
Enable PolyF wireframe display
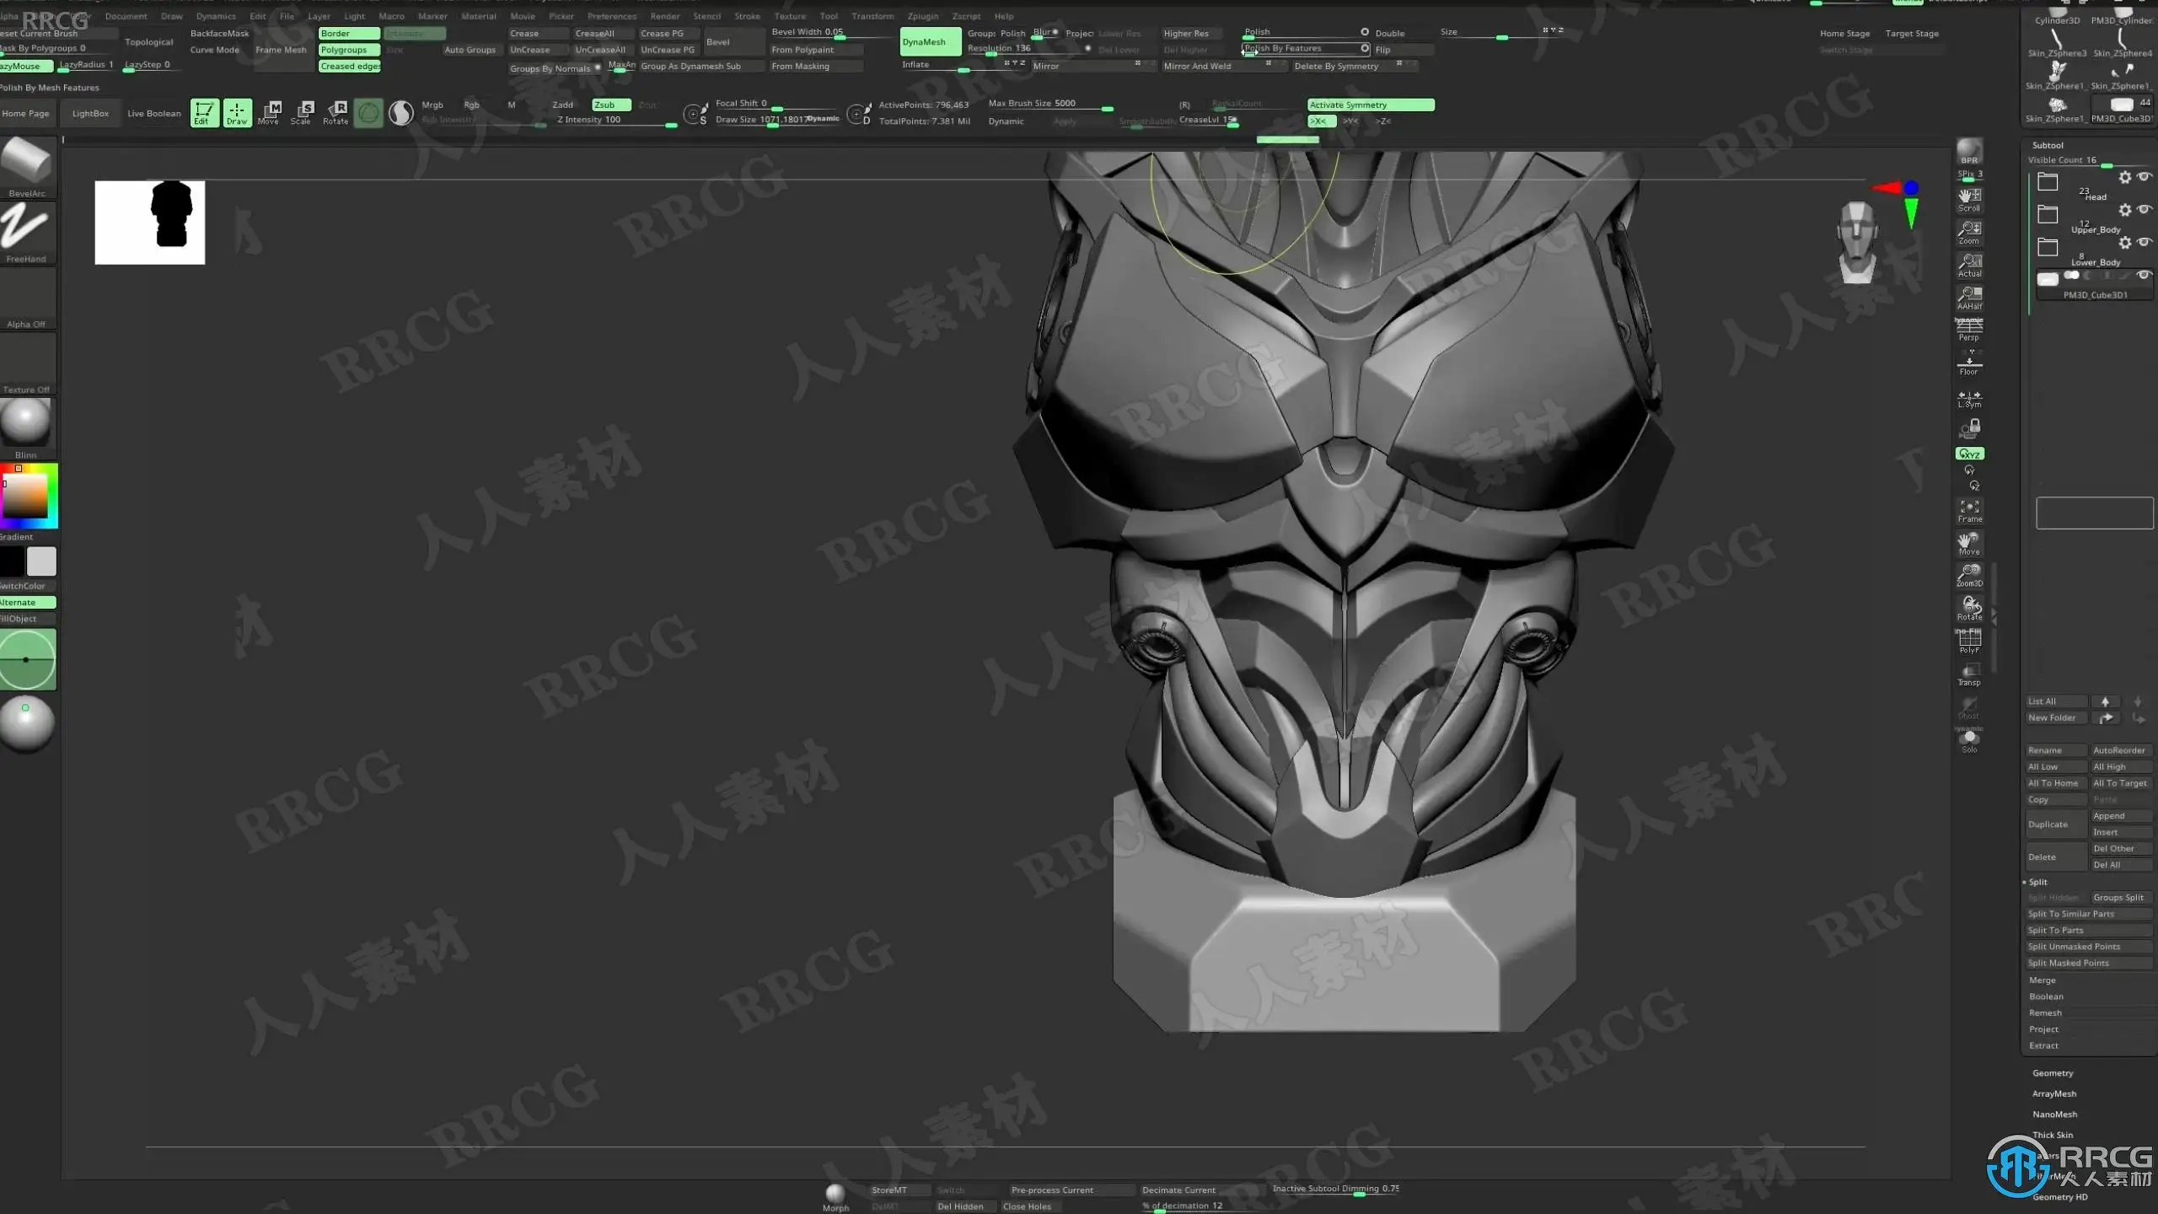(1969, 642)
